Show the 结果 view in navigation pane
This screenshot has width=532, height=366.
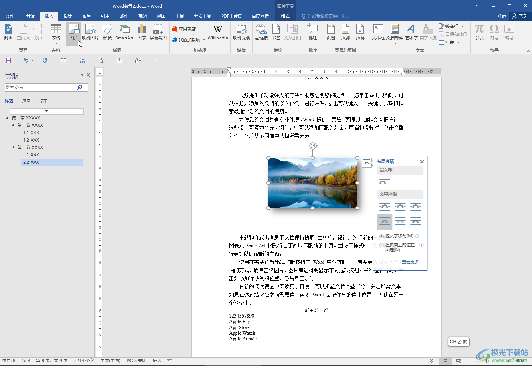[x=44, y=101]
